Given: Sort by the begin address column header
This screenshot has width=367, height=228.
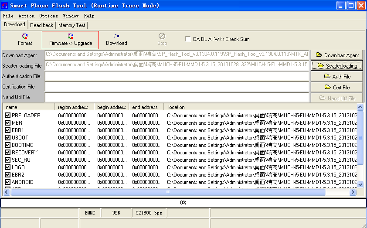Looking at the screenshot, I should click(x=112, y=107).
